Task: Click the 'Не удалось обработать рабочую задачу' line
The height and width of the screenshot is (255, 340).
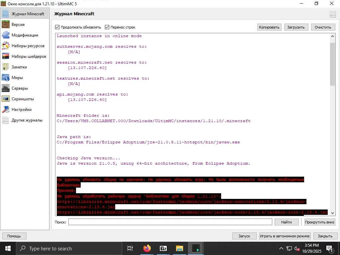Action: click(x=139, y=196)
